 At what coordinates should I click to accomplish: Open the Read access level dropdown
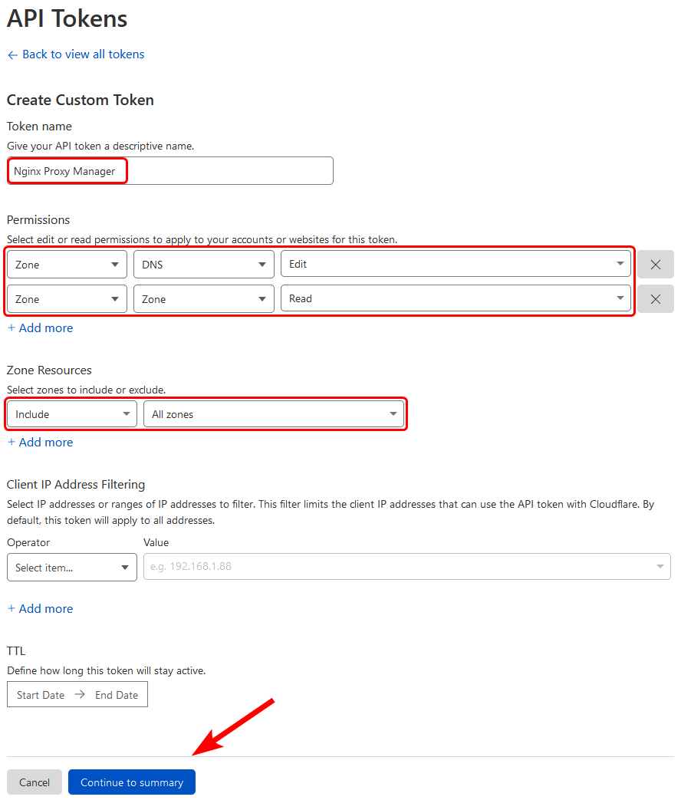456,298
